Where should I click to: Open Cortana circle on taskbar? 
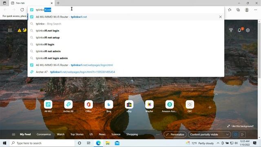click(x=80, y=143)
